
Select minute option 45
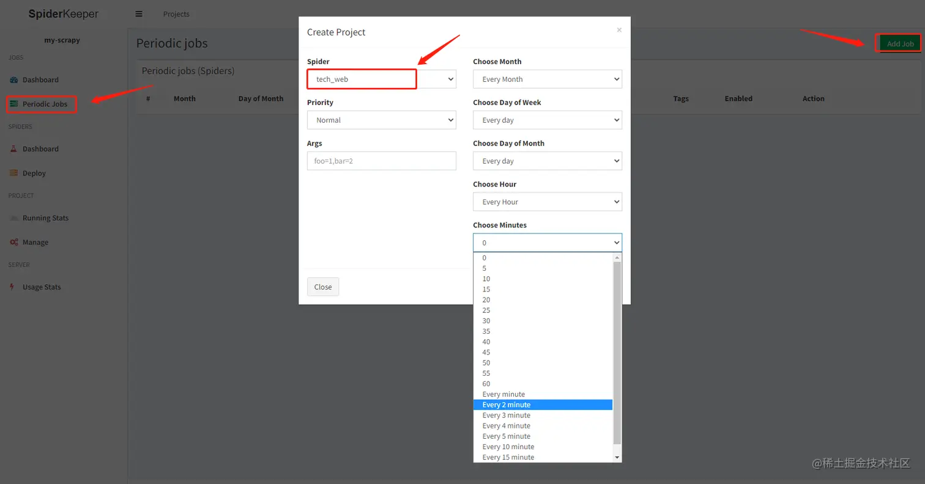coord(543,352)
